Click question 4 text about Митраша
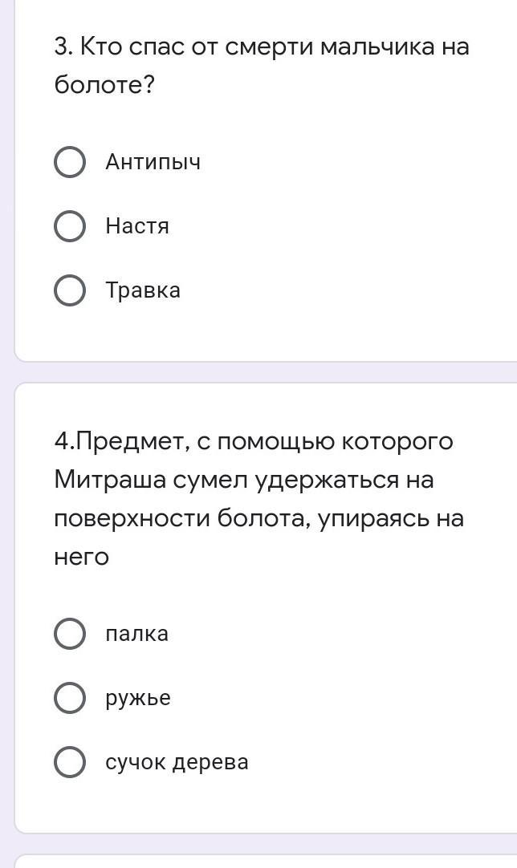 pyautogui.click(x=258, y=499)
